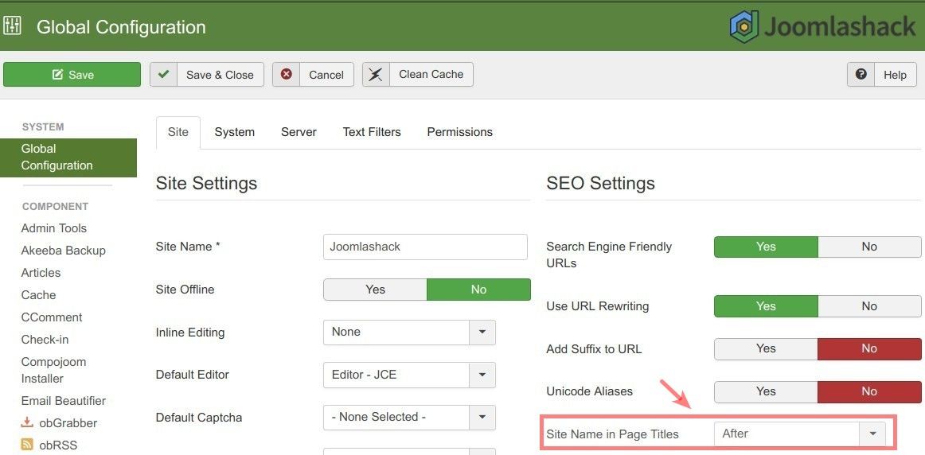This screenshot has height=455, width=925.
Task: Click the Site Settings heading
Action: point(206,183)
